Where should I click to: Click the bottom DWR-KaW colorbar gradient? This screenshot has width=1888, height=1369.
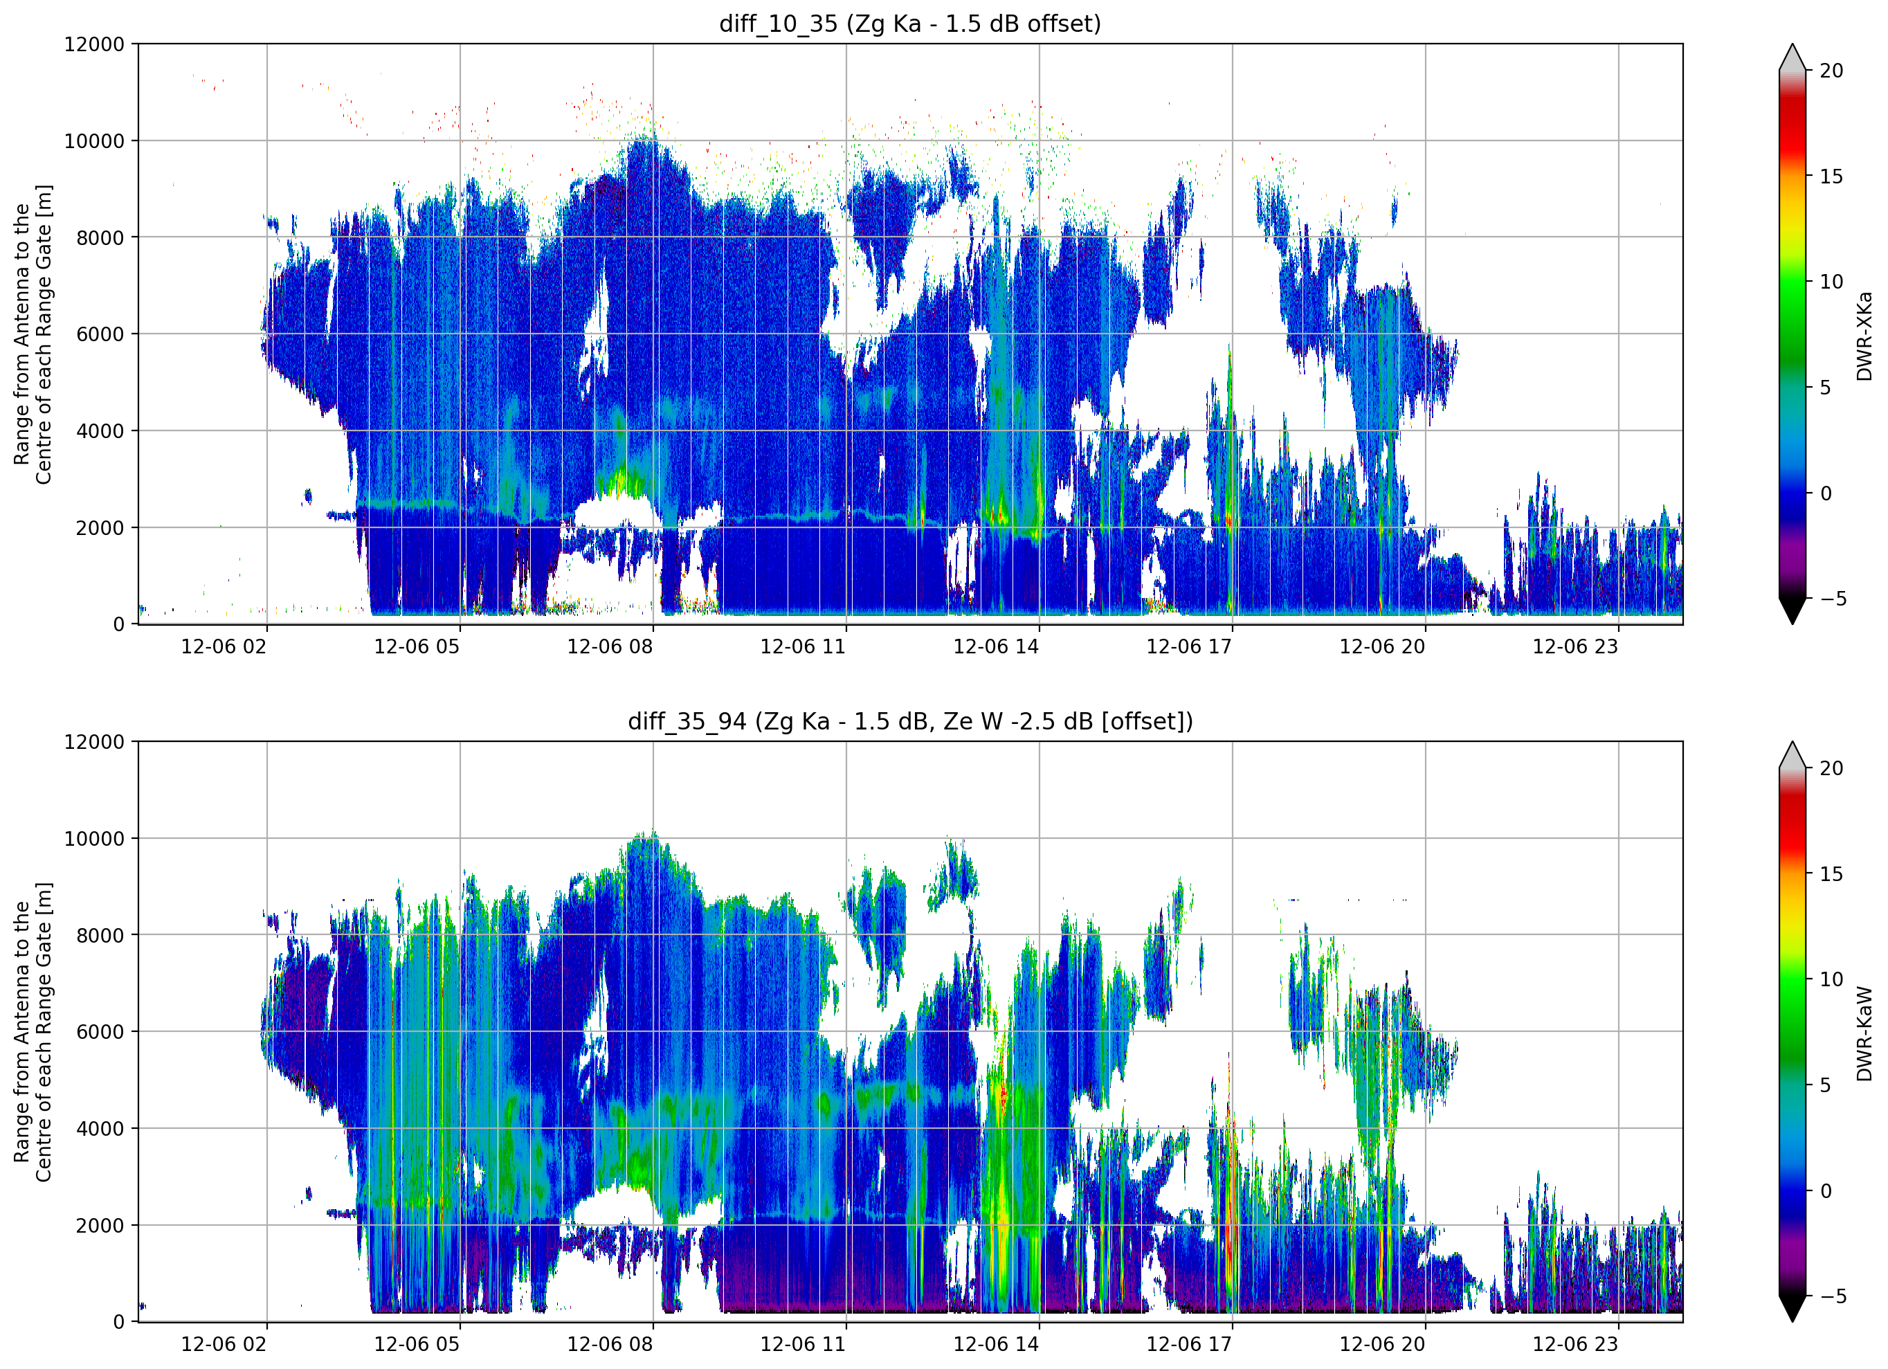(1792, 1032)
